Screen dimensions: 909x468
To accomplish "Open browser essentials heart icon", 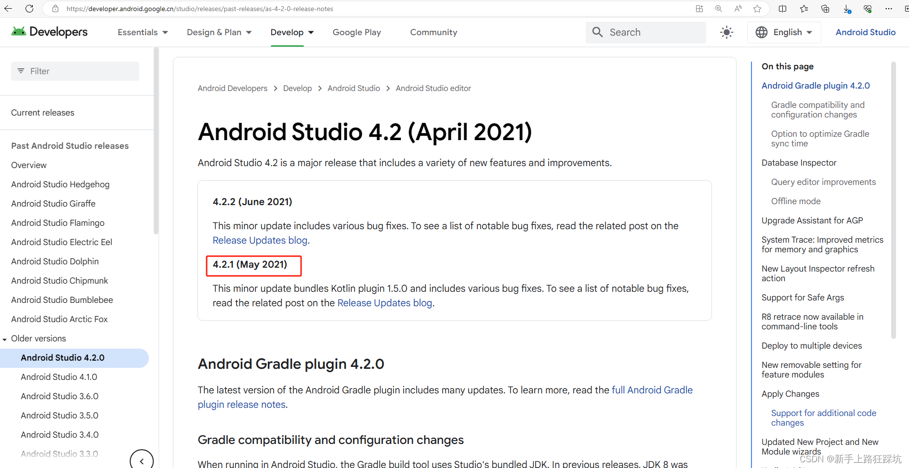I will 868,9.
